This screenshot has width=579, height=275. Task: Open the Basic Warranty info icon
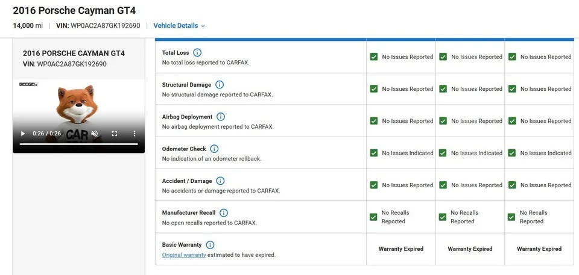click(210, 245)
